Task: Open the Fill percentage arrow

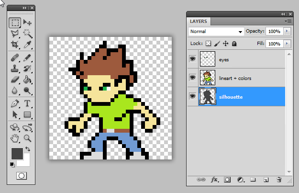Action: [287, 44]
